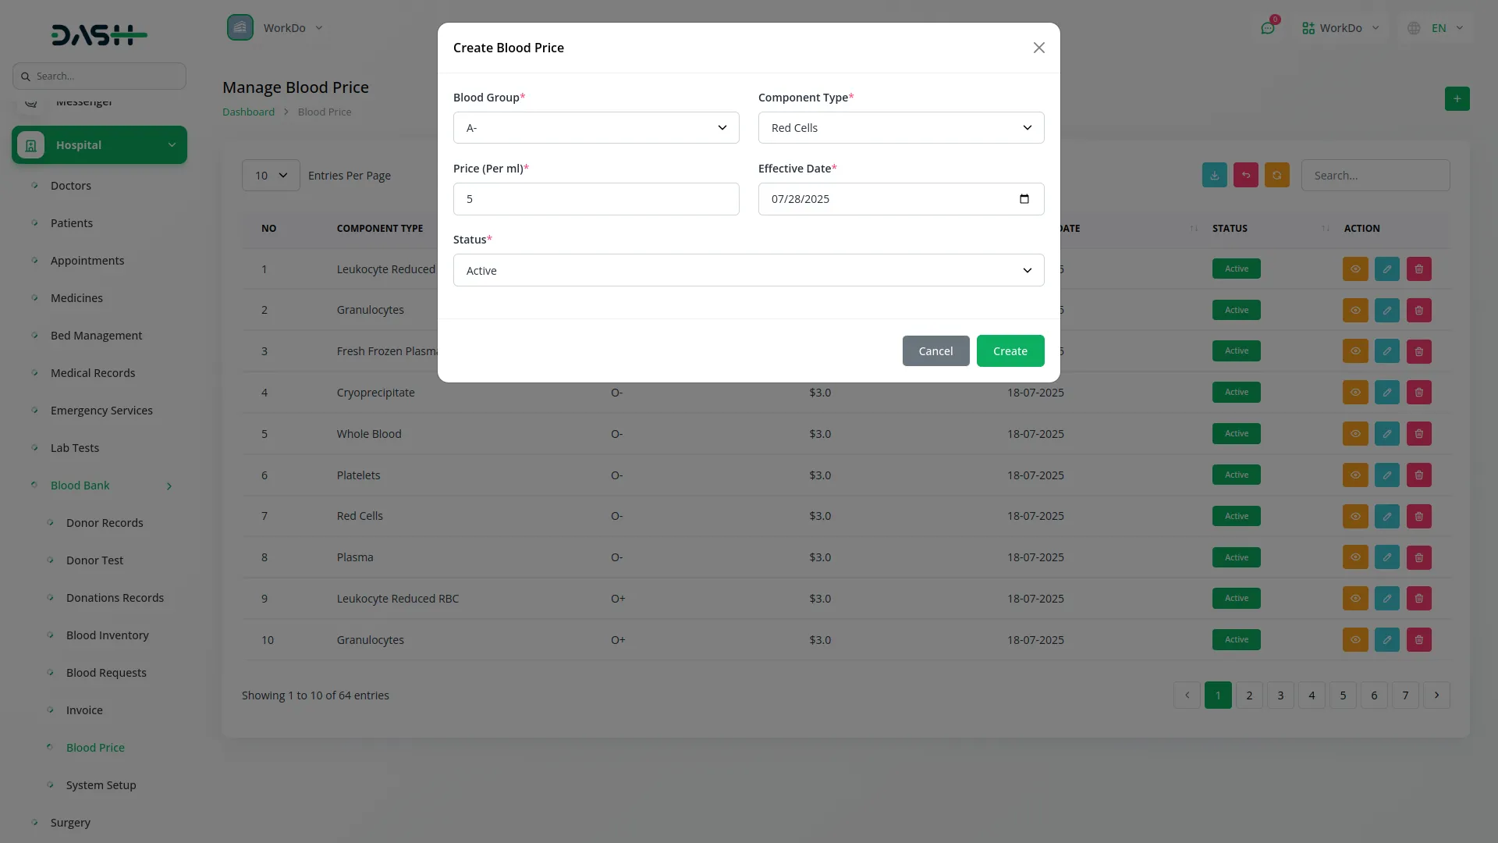The height and width of the screenshot is (843, 1498).
Task: Click the green plus add button
Action: pyautogui.click(x=1457, y=99)
